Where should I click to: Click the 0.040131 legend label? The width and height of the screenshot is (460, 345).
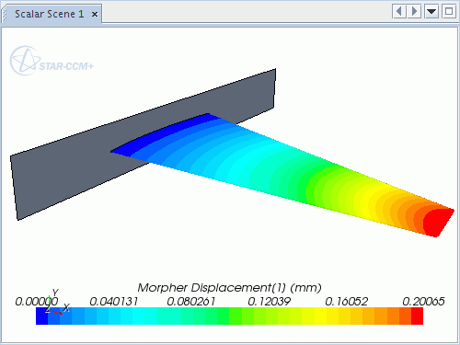coord(114,302)
